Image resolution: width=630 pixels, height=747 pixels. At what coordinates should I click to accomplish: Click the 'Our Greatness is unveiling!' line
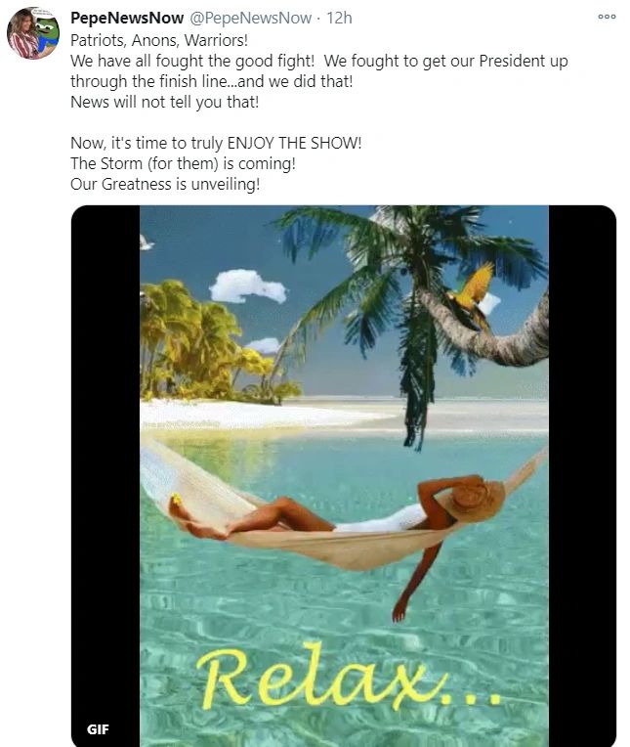pyautogui.click(x=165, y=184)
